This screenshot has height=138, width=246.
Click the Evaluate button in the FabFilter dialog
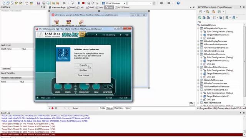point(83,65)
